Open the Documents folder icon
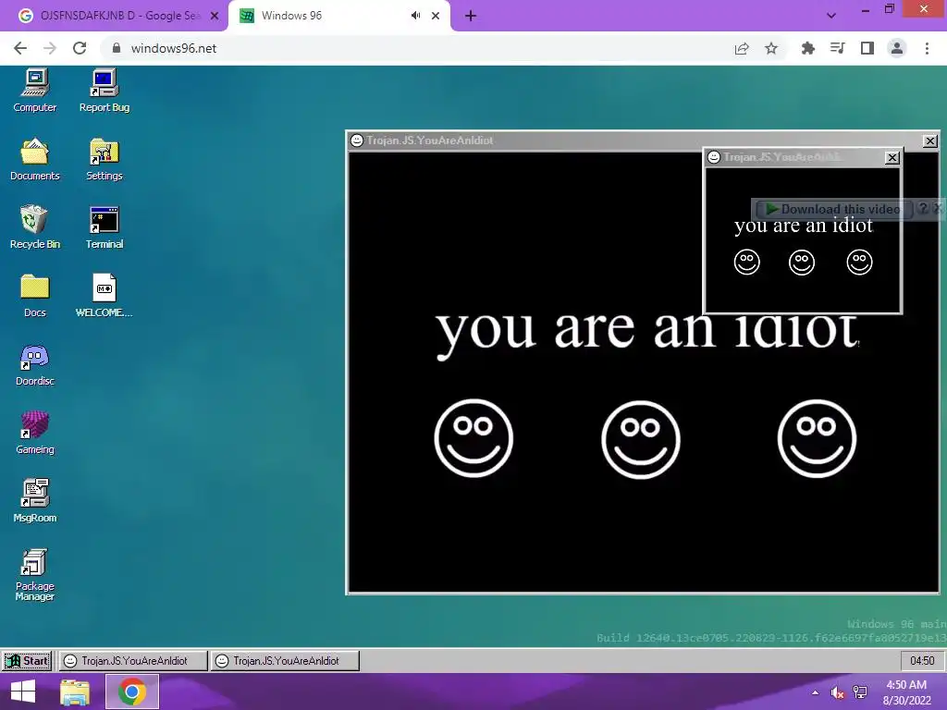This screenshot has width=947, height=710. [x=34, y=159]
